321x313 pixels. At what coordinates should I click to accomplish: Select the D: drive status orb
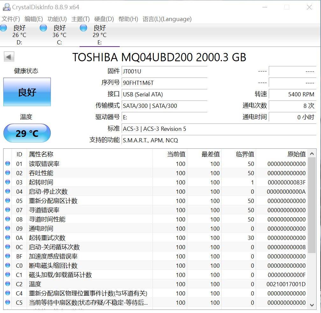4,28
